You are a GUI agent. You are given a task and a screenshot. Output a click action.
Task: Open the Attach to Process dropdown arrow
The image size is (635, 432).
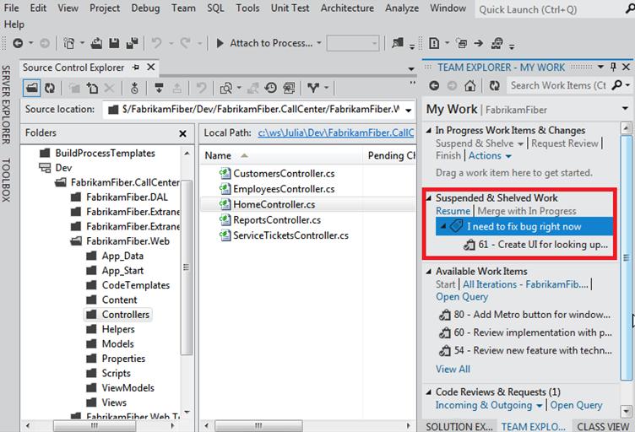pos(319,43)
